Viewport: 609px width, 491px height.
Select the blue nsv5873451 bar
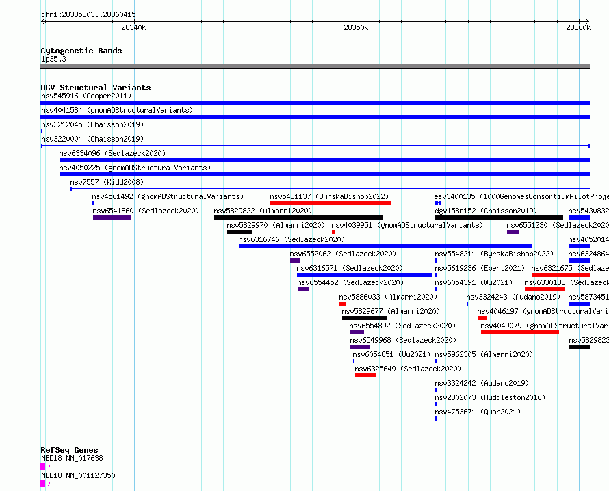tap(579, 304)
